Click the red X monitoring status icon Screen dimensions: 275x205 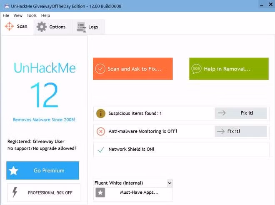click(100, 131)
